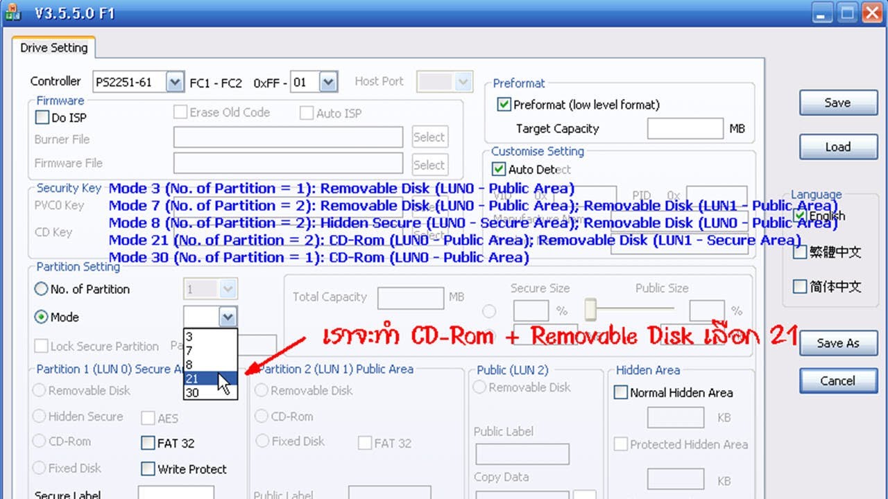This screenshot has width=888, height=499.
Task: Select the 简体中文 language checkbox
Action: coord(800,286)
